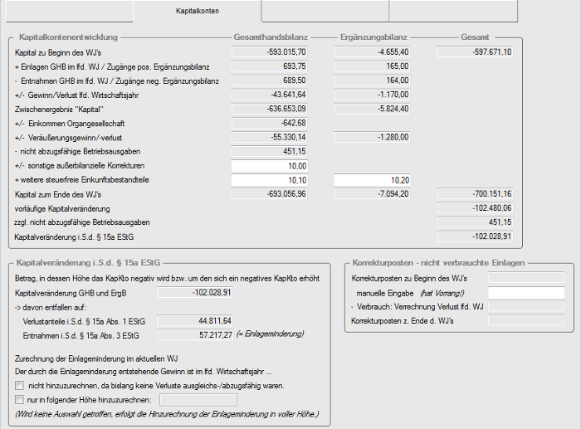Select Kapital zu Beginn GHB value -593.015,70
This screenshot has width=581, height=429.
pyautogui.click(x=270, y=52)
